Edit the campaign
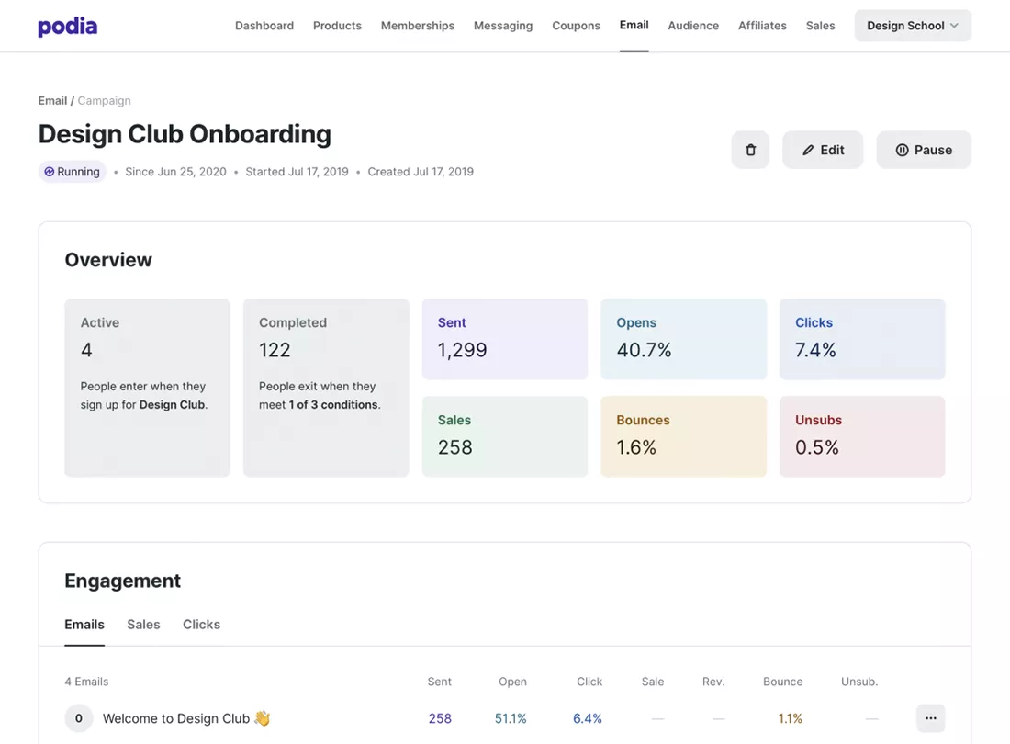 (x=822, y=150)
